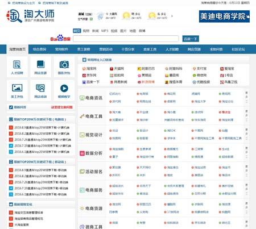Open 阿里巴巴 in common sites list
256x229 pixels.
click(146, 69)
